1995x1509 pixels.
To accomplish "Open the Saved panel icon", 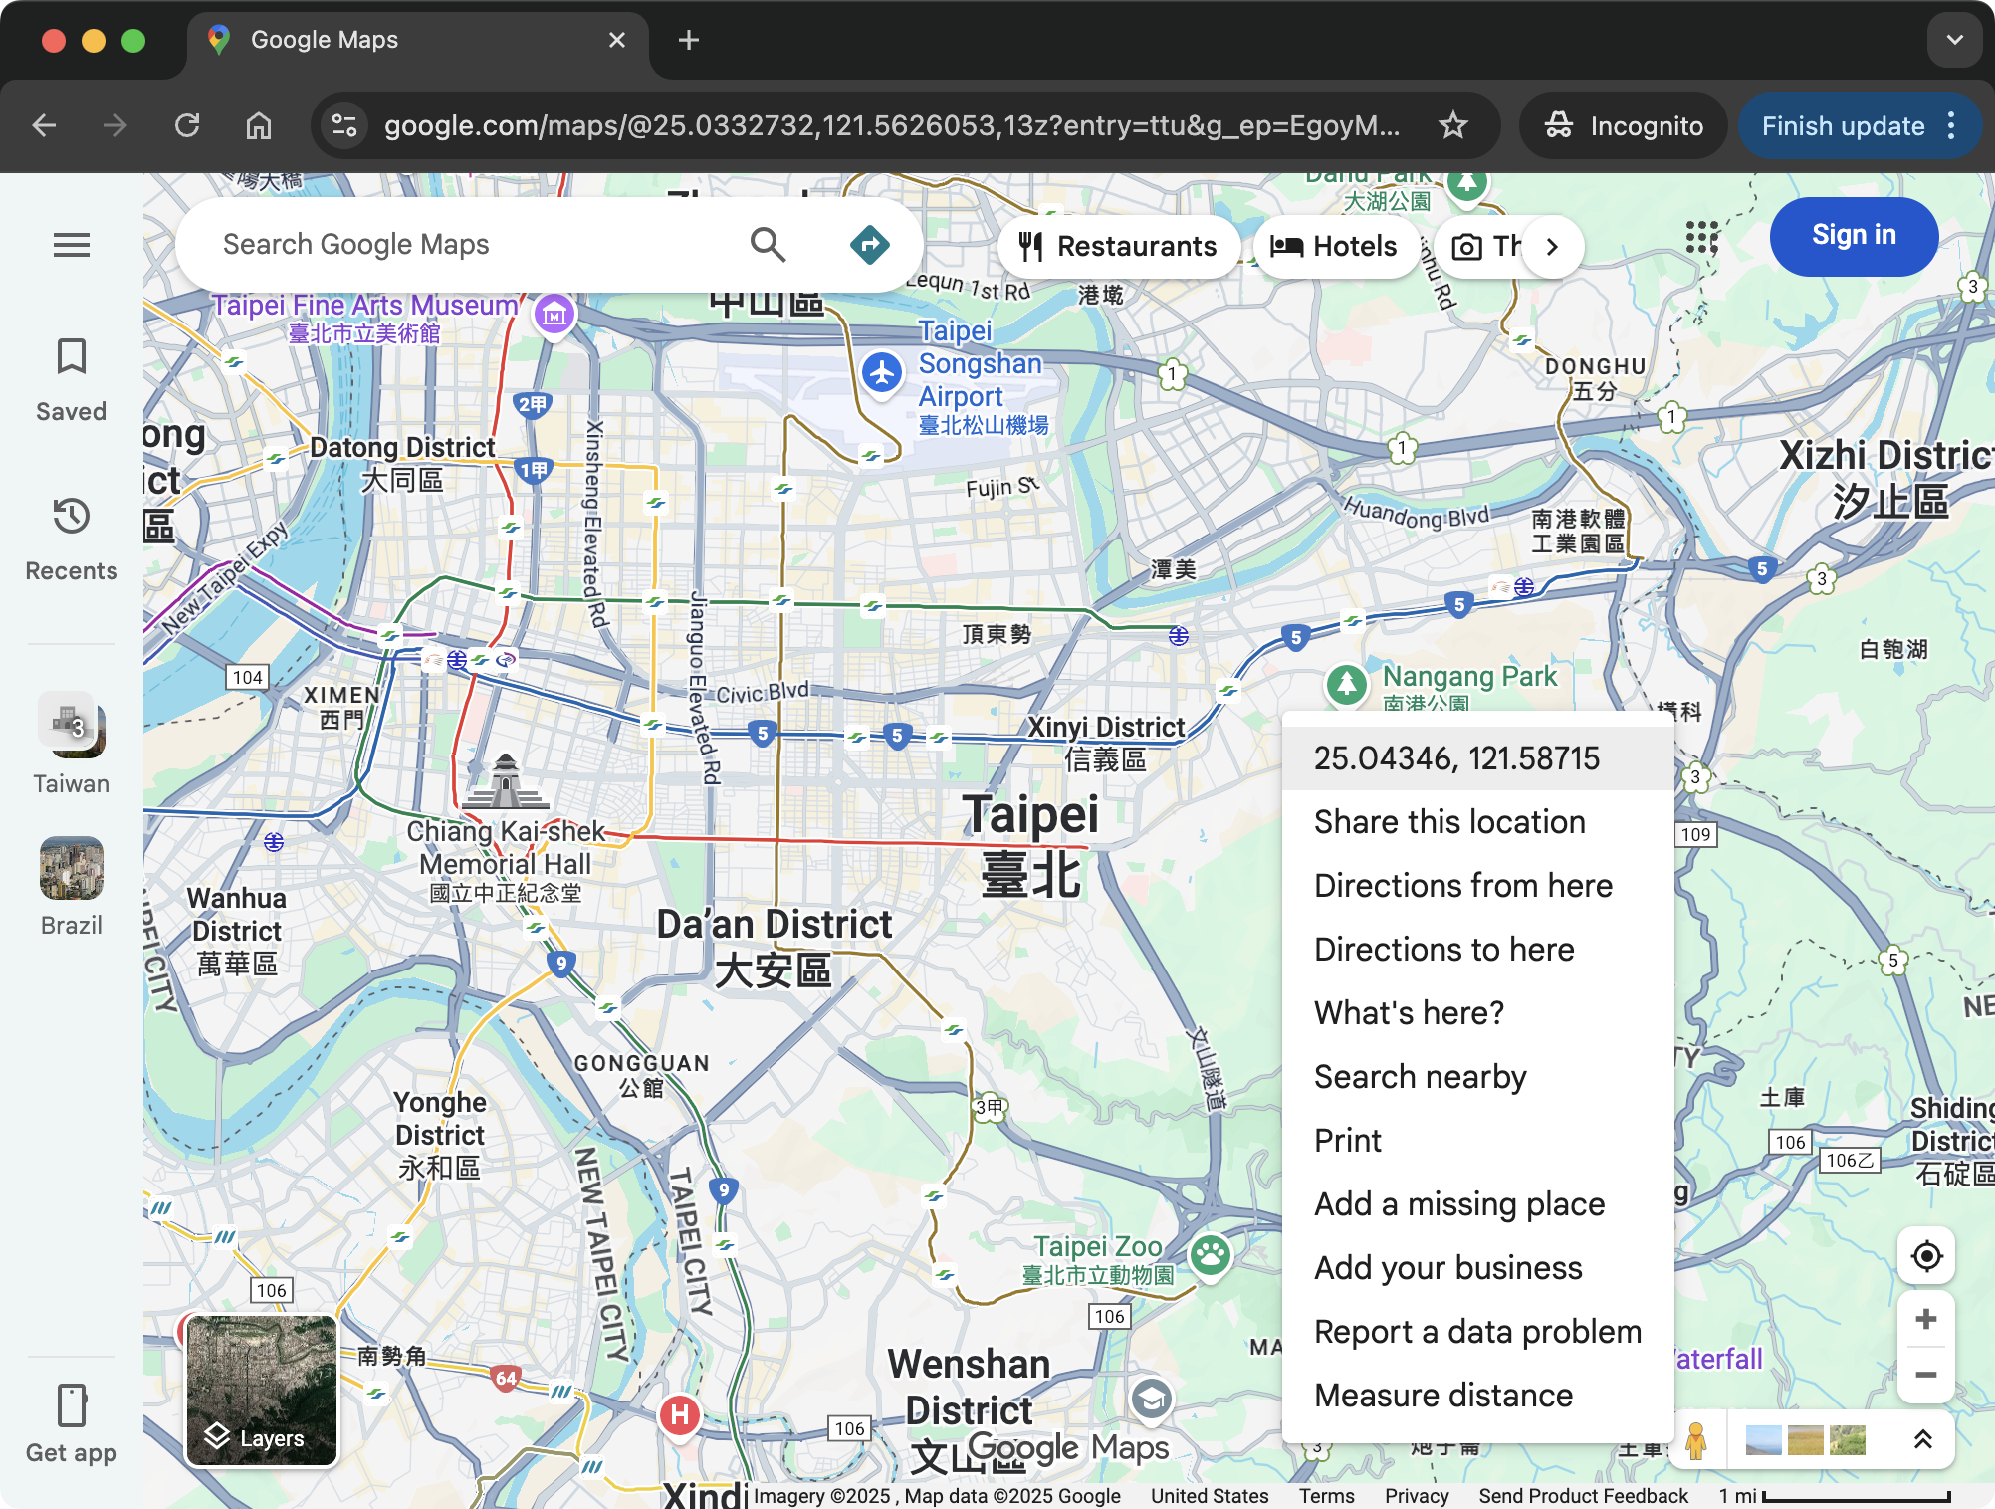I will click(x=70, y=358).
